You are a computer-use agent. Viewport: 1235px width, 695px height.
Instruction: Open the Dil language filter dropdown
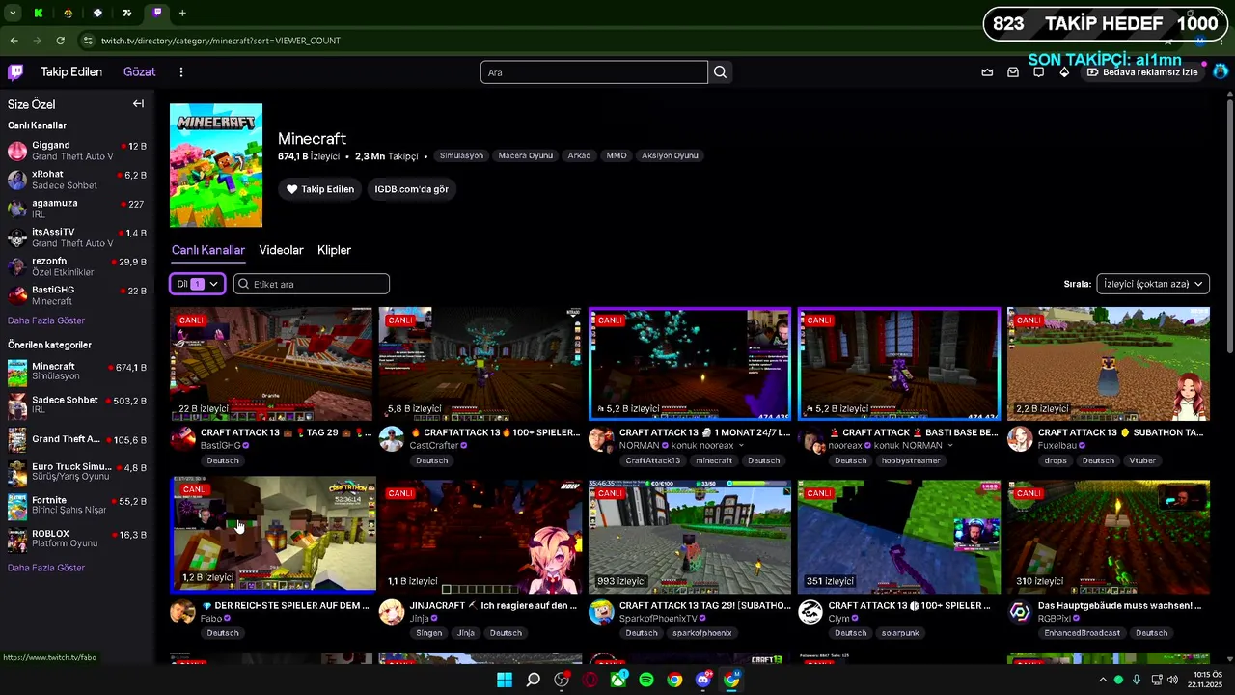coord(198,284)
